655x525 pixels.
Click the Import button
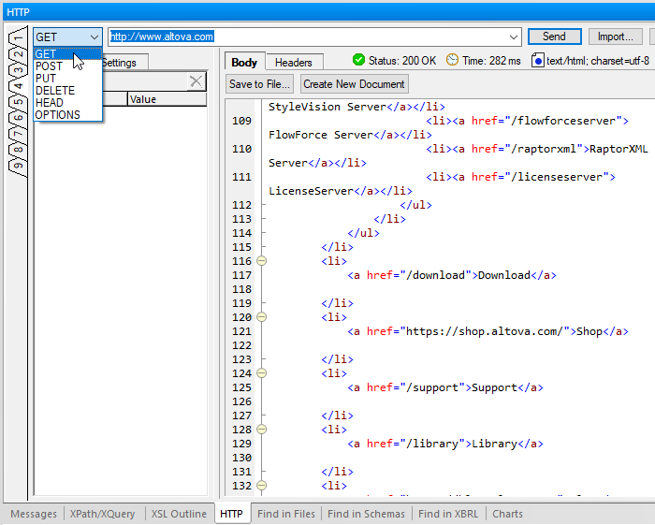pyautogui.click(x=614, y=37)
